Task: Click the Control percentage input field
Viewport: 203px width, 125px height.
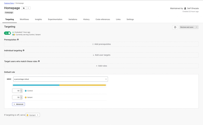Action: point(16,91)
